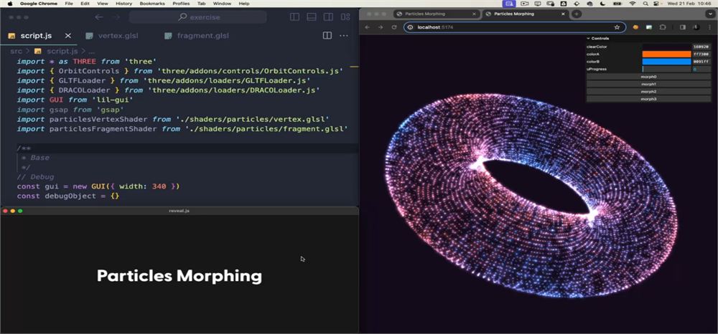718x334 pixels.
Task: Open the Bookmarks menu
Action: pos(152,4)
